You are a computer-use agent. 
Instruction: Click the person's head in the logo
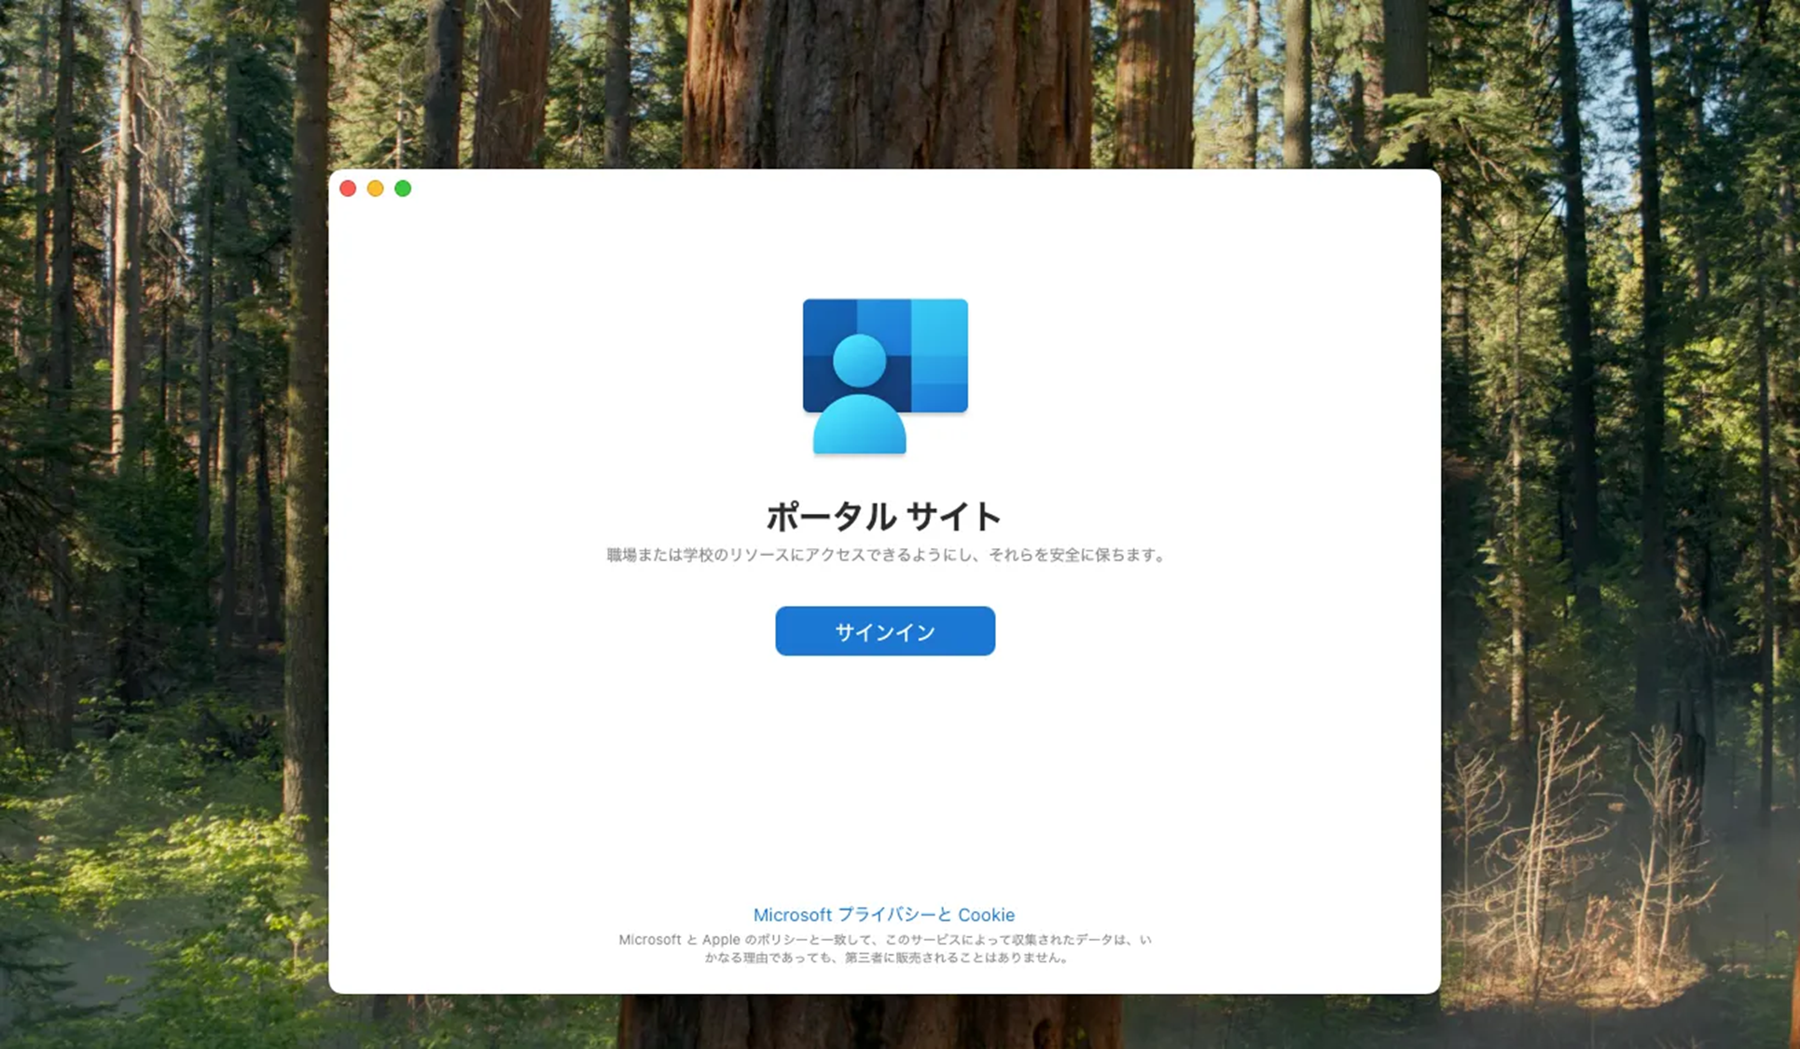pos(859,360)
